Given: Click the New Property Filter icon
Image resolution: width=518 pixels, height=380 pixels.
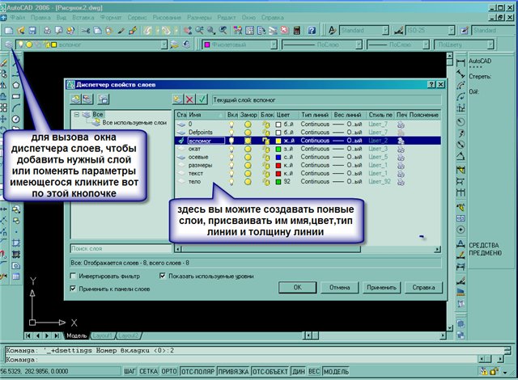Looking at the screenshot, I should tap(75, 99).
